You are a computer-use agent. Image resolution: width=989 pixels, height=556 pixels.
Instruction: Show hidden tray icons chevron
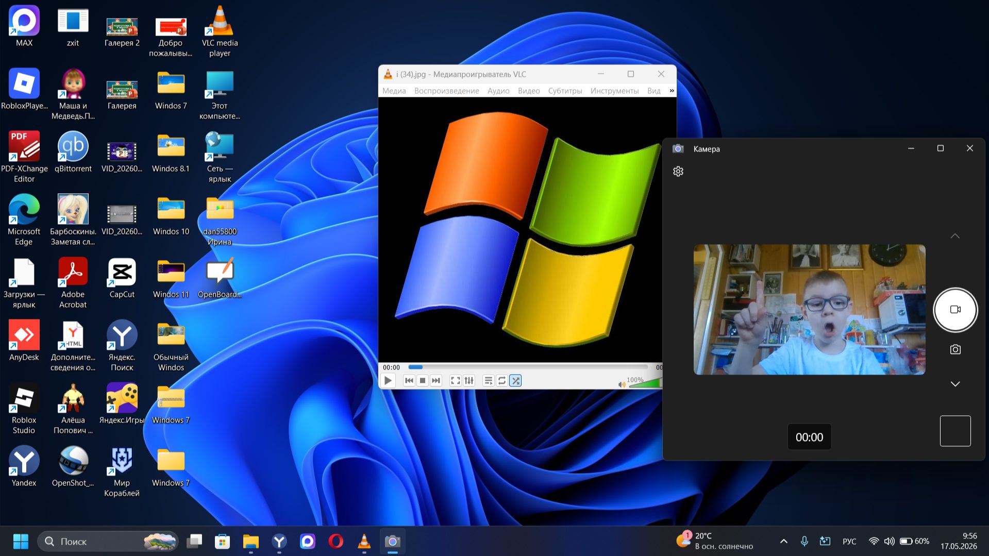coord(784,542)
